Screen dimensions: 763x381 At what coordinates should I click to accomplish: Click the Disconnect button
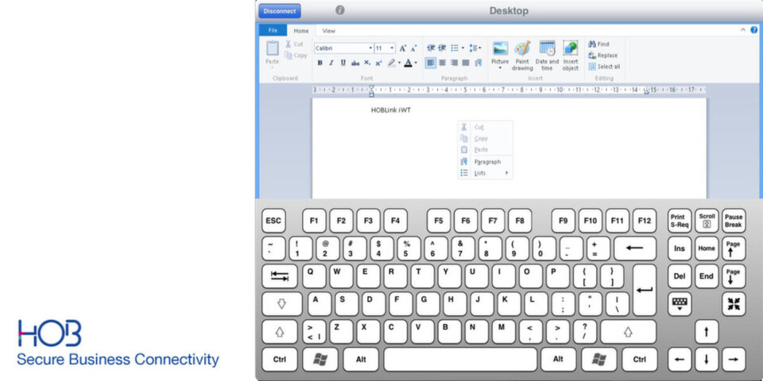point(279,10)
